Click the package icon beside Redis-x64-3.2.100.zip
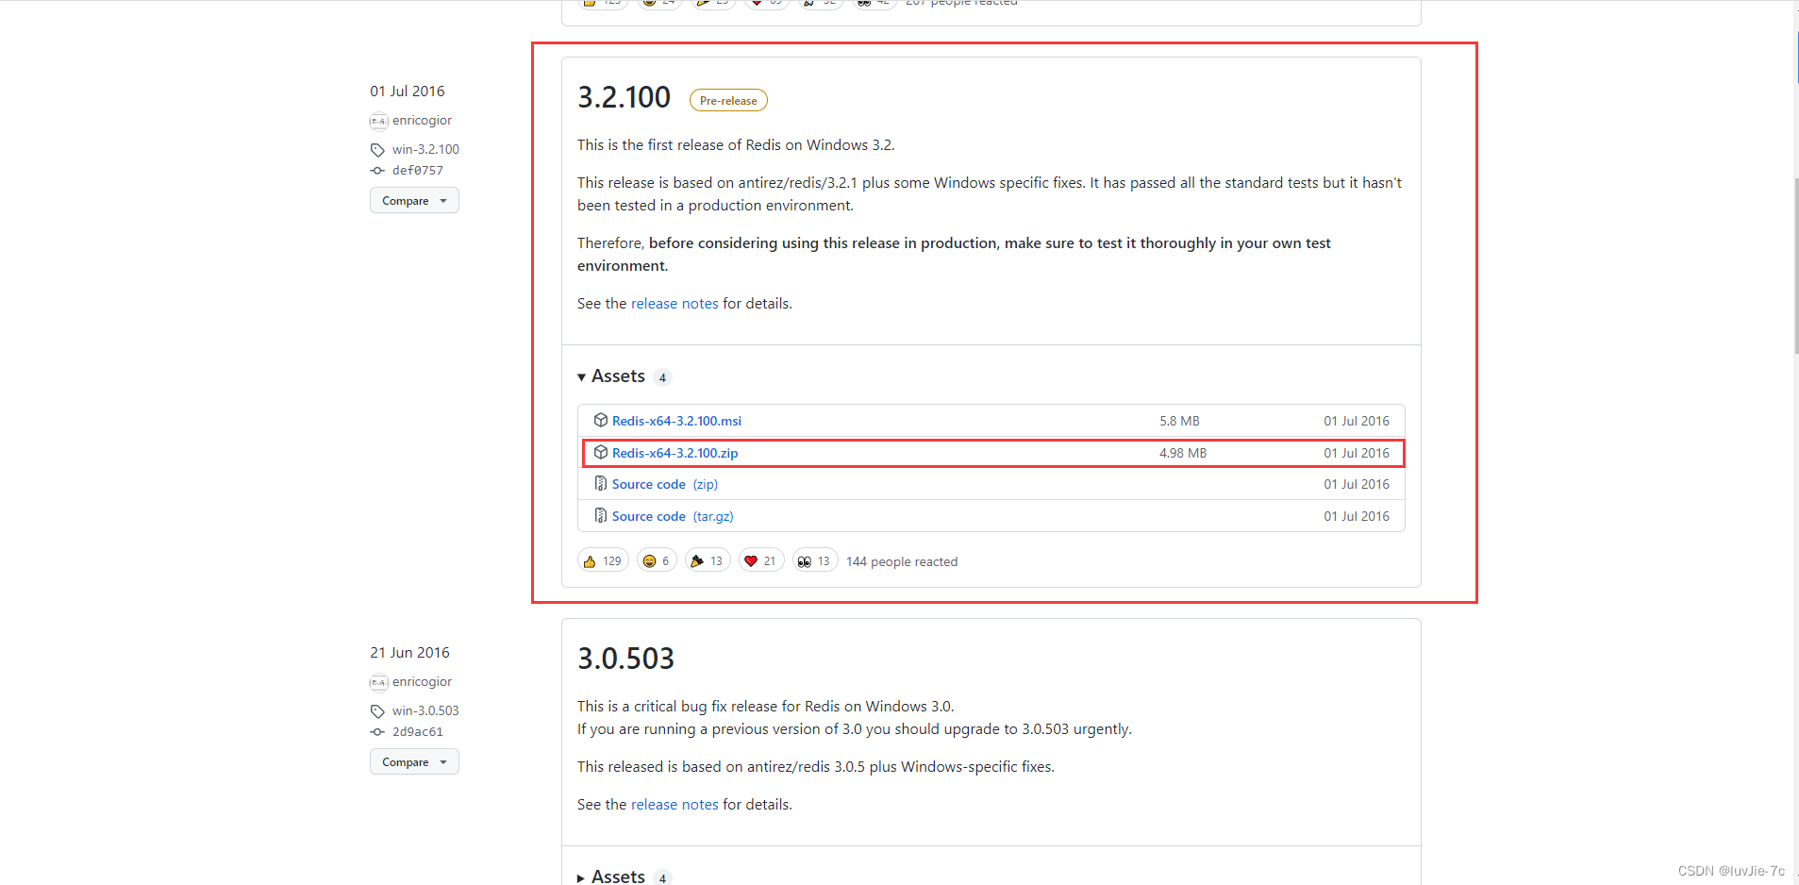 pyautogui.click(x=600, y=453)
